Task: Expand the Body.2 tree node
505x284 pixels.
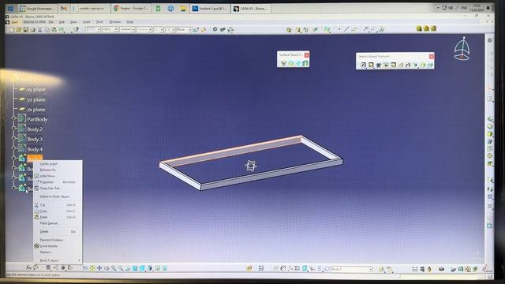Action: 14,128
